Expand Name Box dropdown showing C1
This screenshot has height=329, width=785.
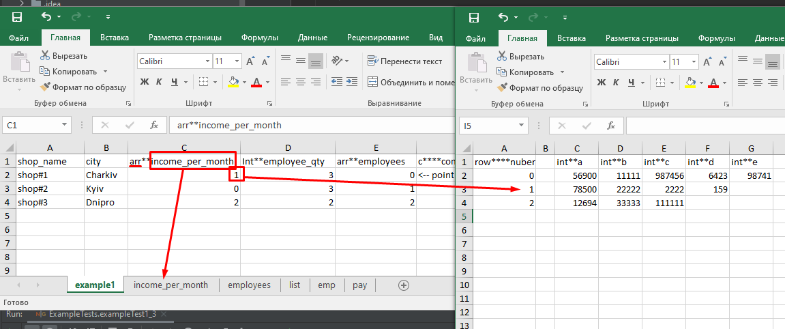click(x=64, y=125)
